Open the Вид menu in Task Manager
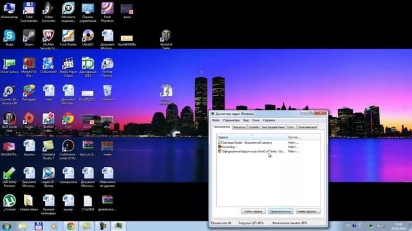This screenshot has width=412, height=231. pos(246,120)
